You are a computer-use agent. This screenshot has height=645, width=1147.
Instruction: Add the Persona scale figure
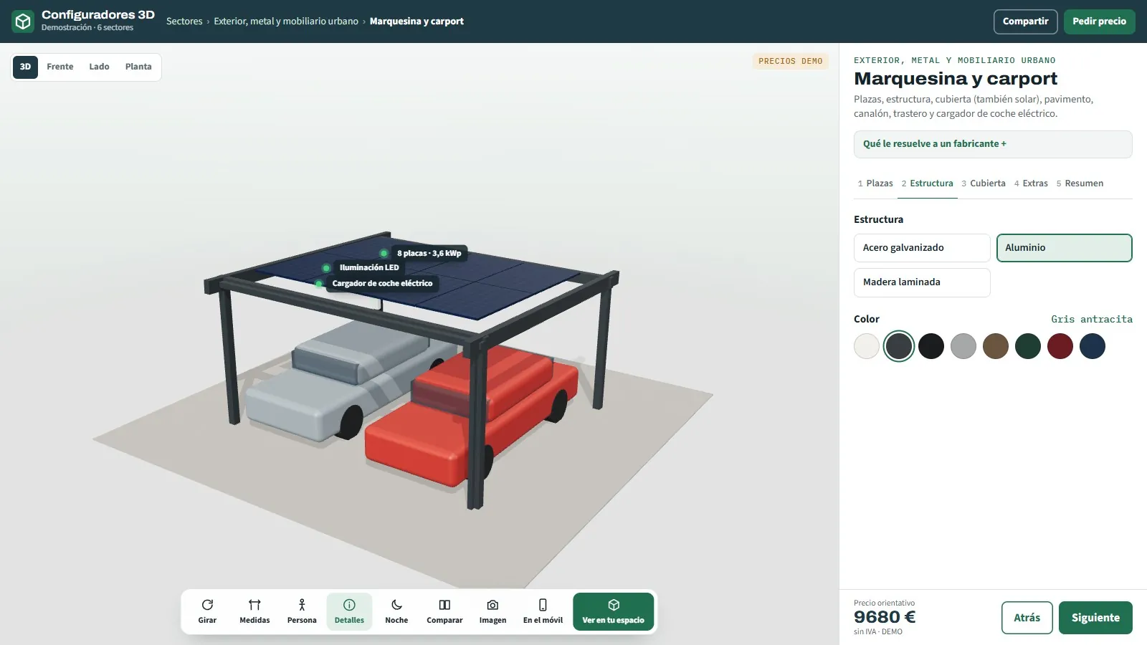click(302, 611)
